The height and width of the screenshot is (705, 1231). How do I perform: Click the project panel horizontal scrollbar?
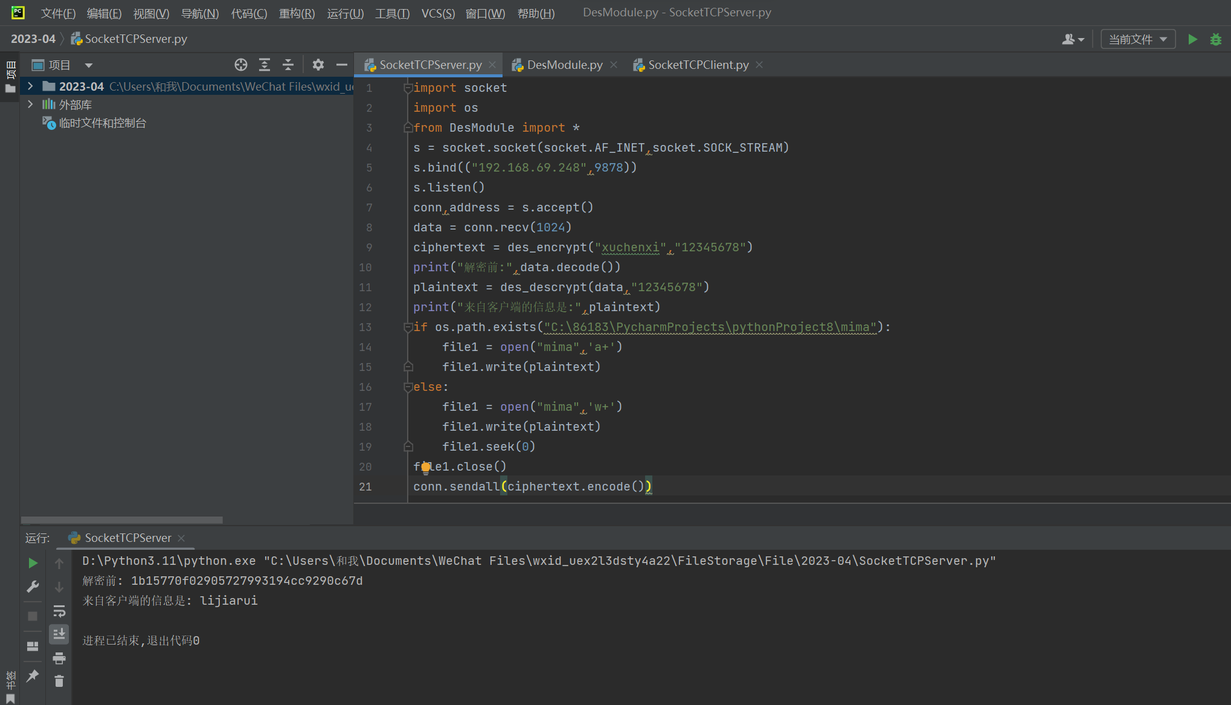tap(122, 520)
